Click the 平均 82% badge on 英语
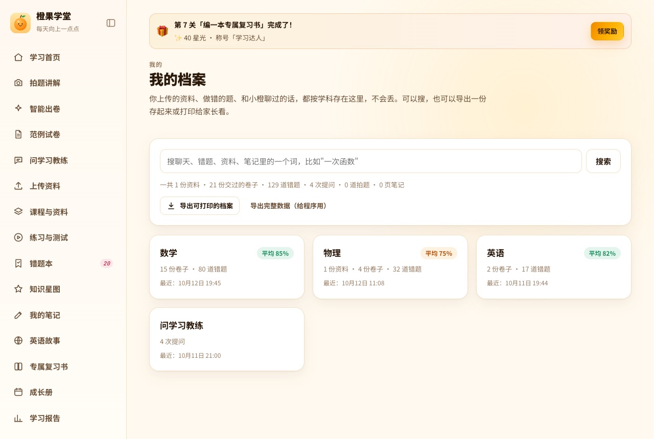 click(x=602, y=253)
